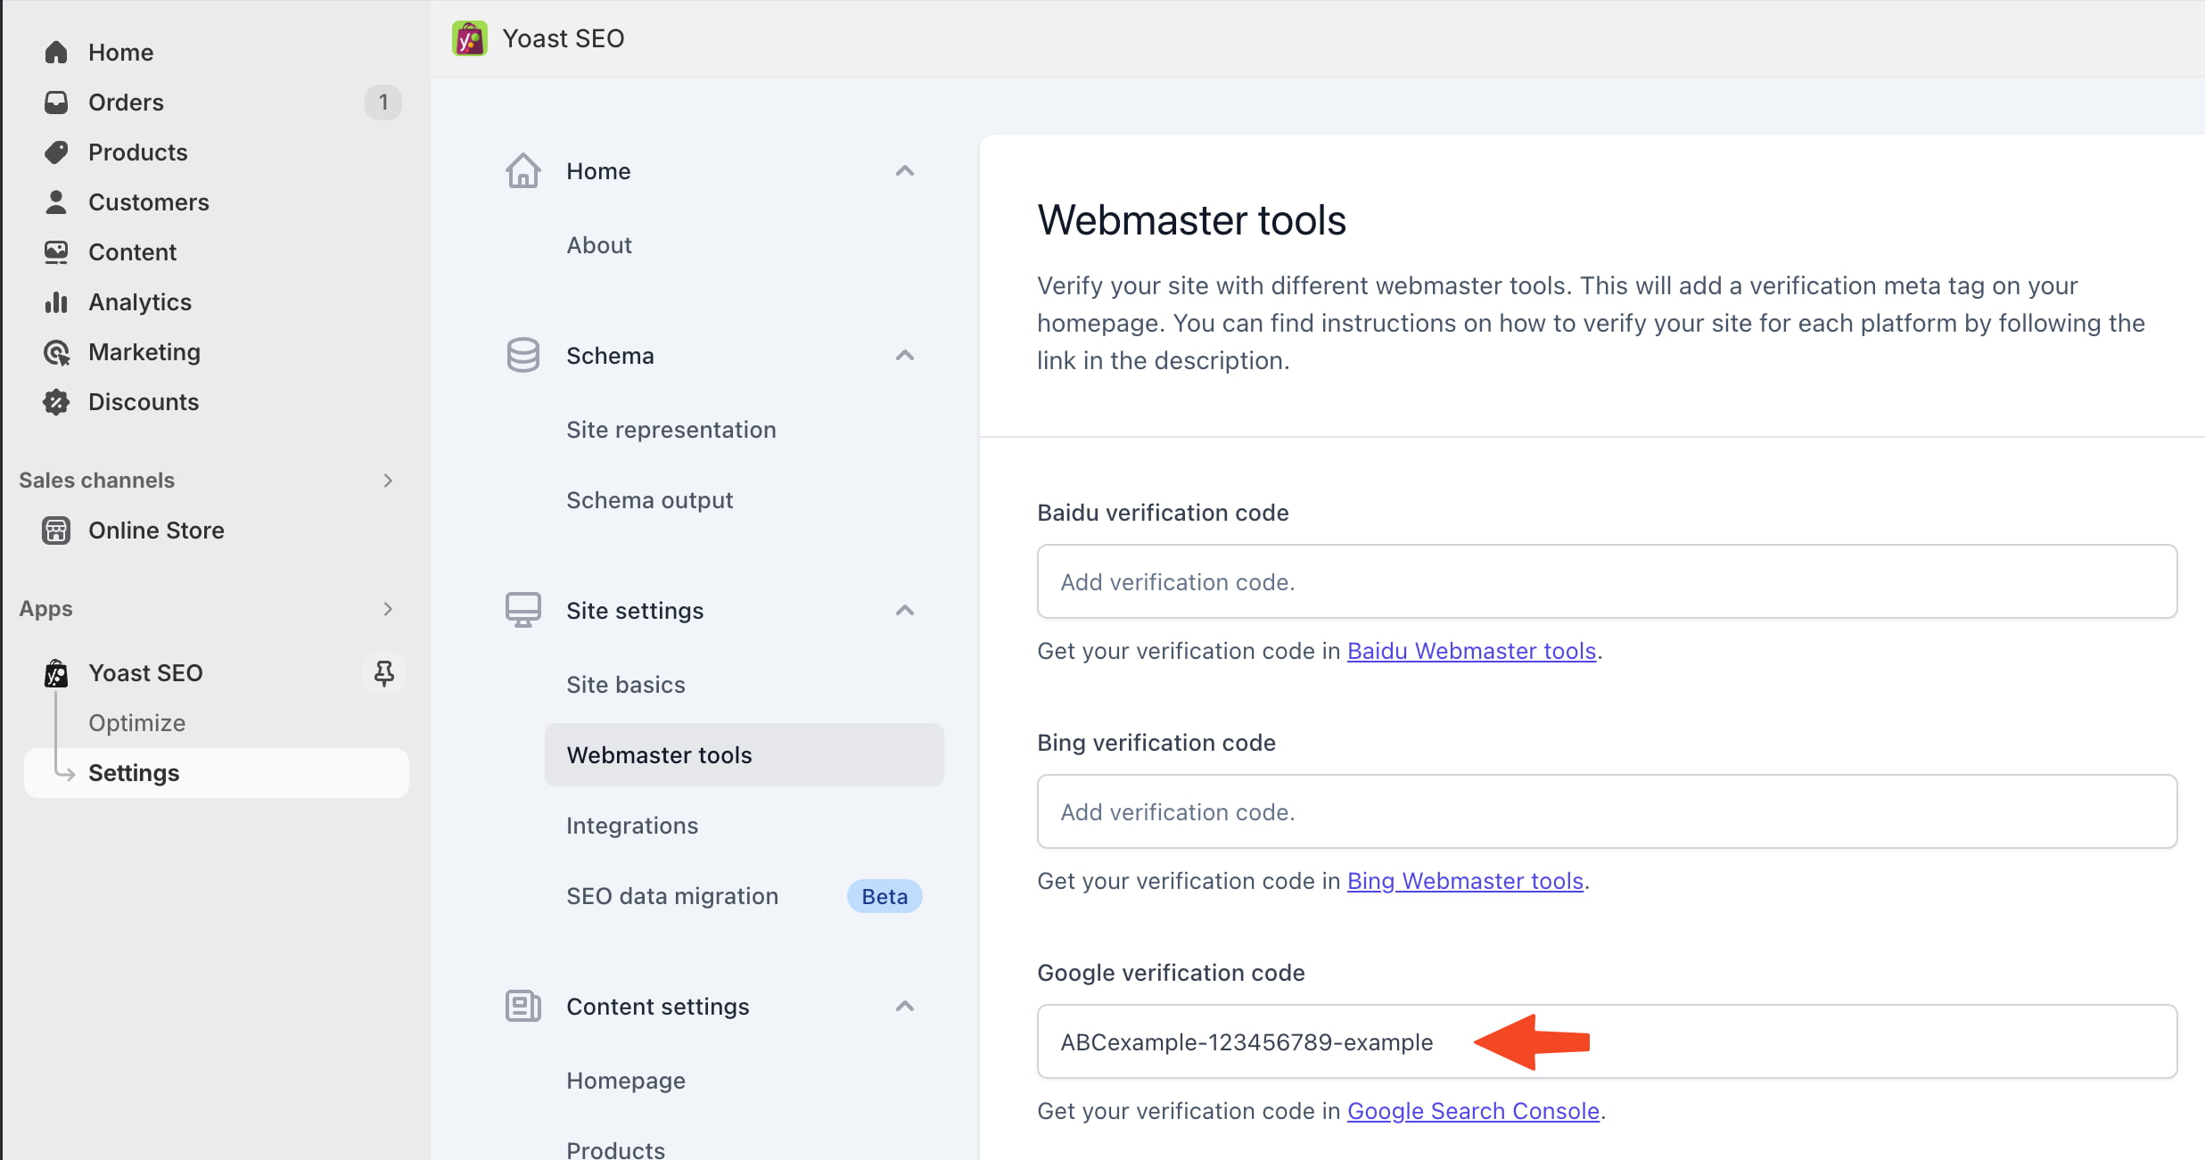
Task: Click the Yoast SEO header title
Action: pos(564,38)
